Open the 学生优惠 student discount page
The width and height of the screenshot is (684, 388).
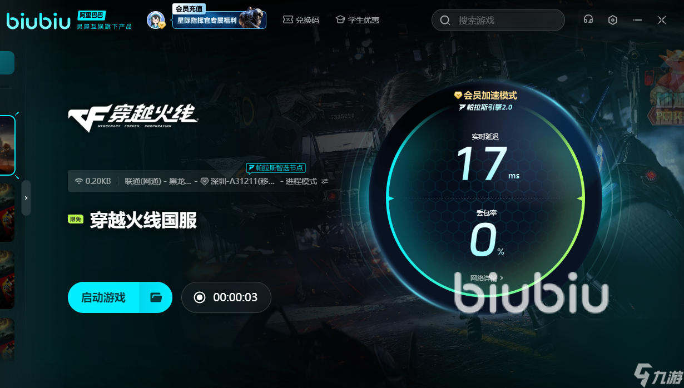358,20
